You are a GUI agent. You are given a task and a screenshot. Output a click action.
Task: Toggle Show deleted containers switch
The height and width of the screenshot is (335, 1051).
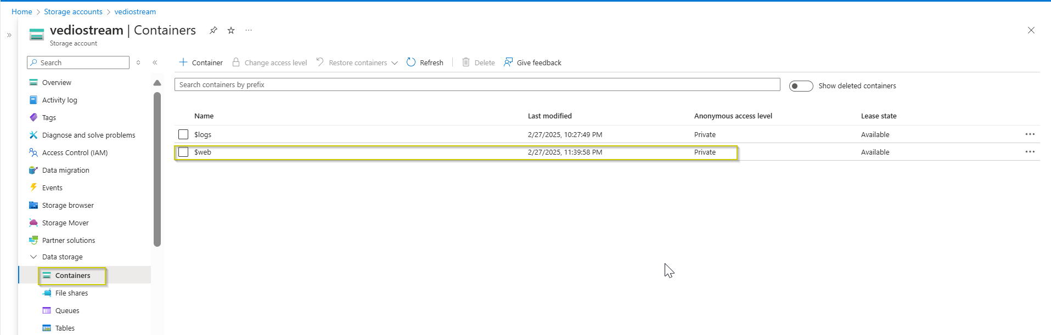(x=801, y=86)
